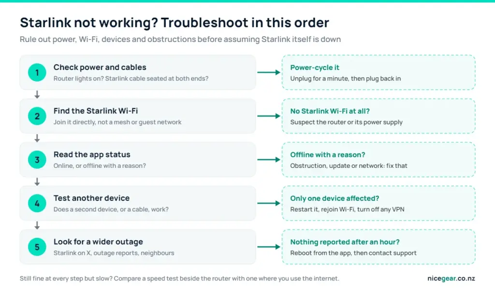The image size is (495, 288).
Task: Click the footer note starting 'Still fine at every step'
Action: (179, 278)
